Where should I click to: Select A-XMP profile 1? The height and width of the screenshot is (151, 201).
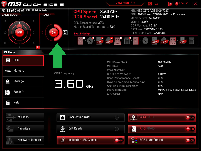pyautogui.click(x=65, y=33)
